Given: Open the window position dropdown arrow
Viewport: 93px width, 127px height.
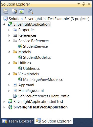Looking at the screenshot, I should coord(79,4).
